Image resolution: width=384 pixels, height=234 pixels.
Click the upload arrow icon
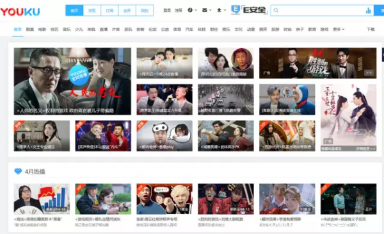[219, 10]
